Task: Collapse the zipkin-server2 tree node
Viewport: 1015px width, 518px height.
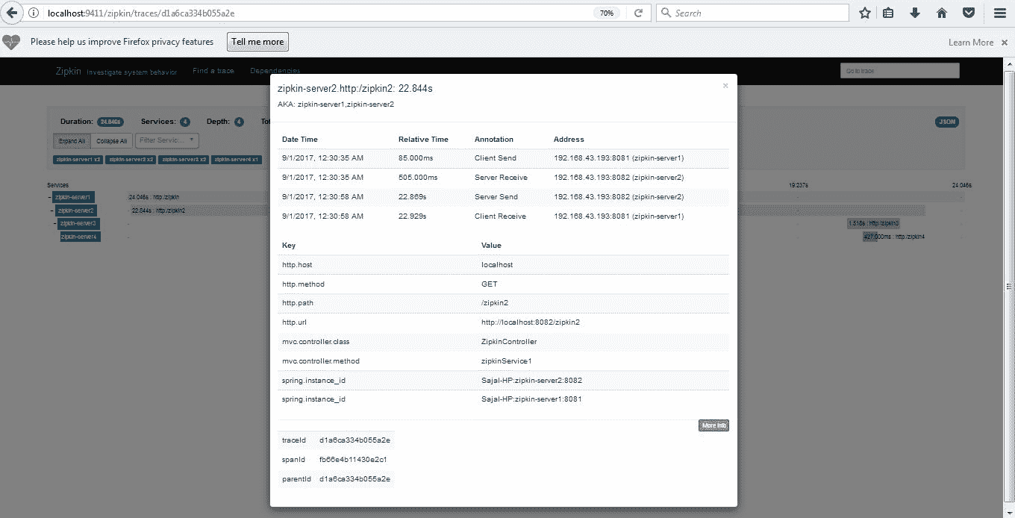Action: pyautogui.click(x=53, y=211)
